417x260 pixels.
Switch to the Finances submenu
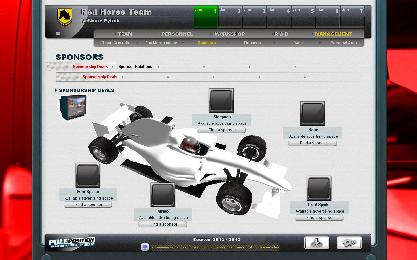click(252, 43)
